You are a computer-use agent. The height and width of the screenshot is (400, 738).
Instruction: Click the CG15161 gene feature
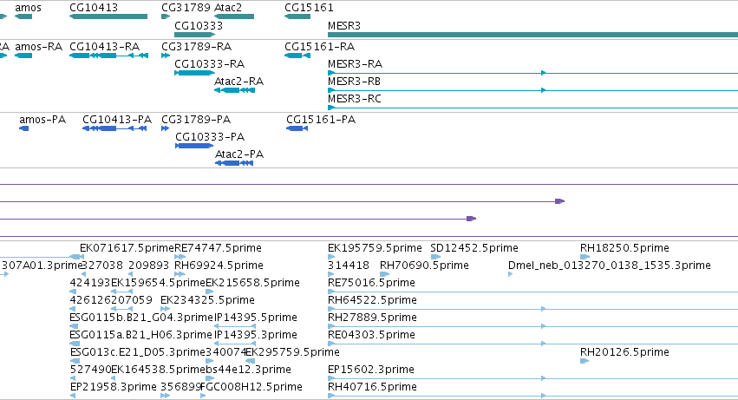(x=297, y=16)
